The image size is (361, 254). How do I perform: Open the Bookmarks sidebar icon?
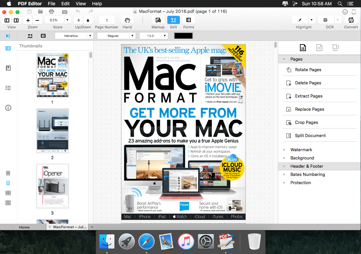click(8, 68)
